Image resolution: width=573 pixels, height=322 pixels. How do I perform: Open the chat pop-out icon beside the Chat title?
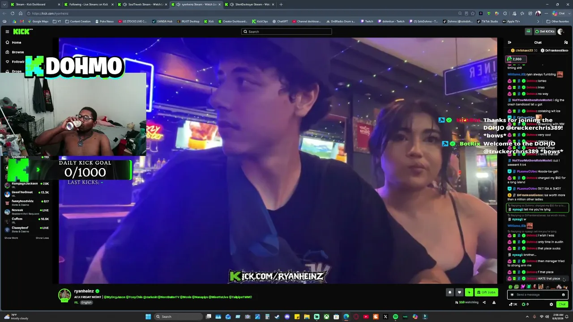(x=566, y=42)
